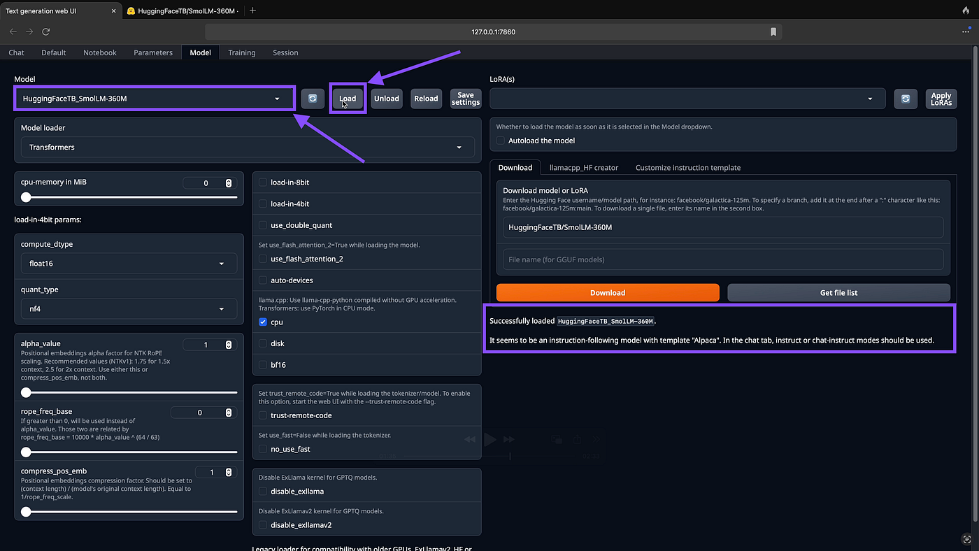
Task: Uncheck the cpu checkbox
Action: [263, 322]
